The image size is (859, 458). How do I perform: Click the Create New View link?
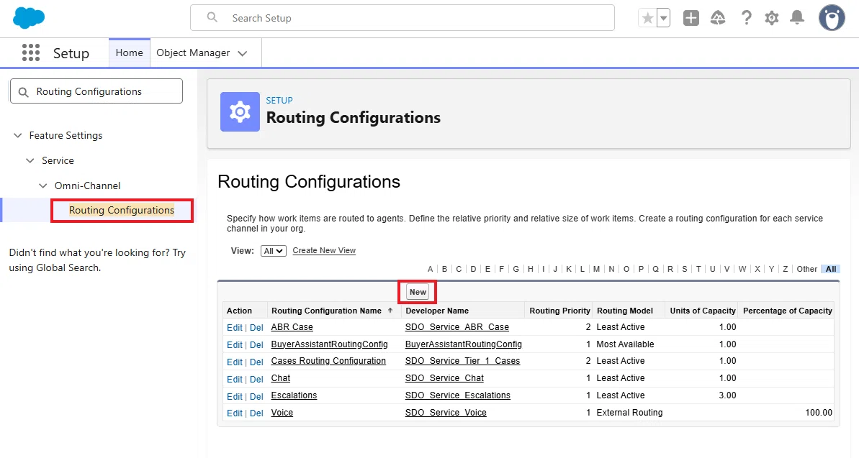tap(324, 251)
